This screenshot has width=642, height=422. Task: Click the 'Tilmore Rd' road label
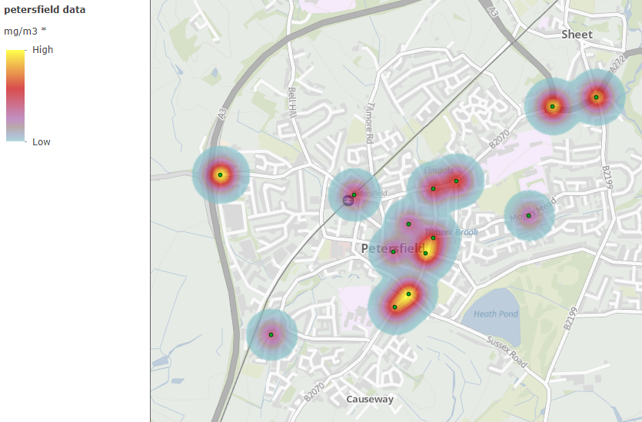click(x=369, y=123)
